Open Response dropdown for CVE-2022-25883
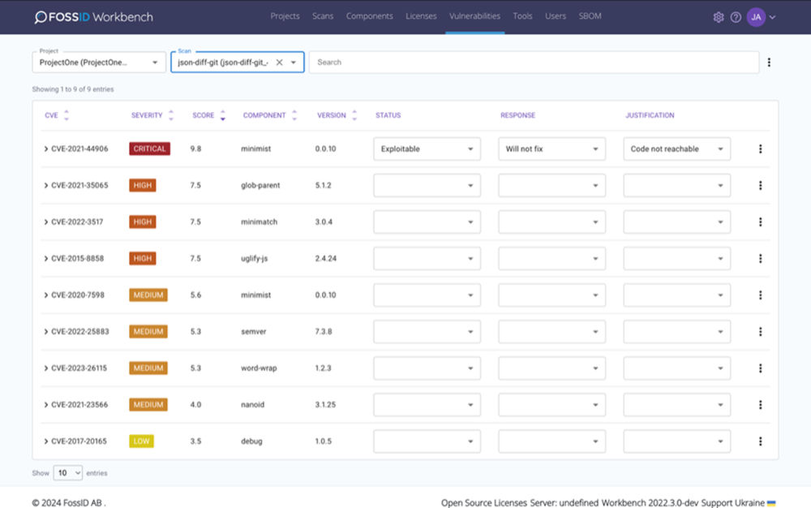The height and width of the screenshot is (508, 811). (x=551, y=332)
